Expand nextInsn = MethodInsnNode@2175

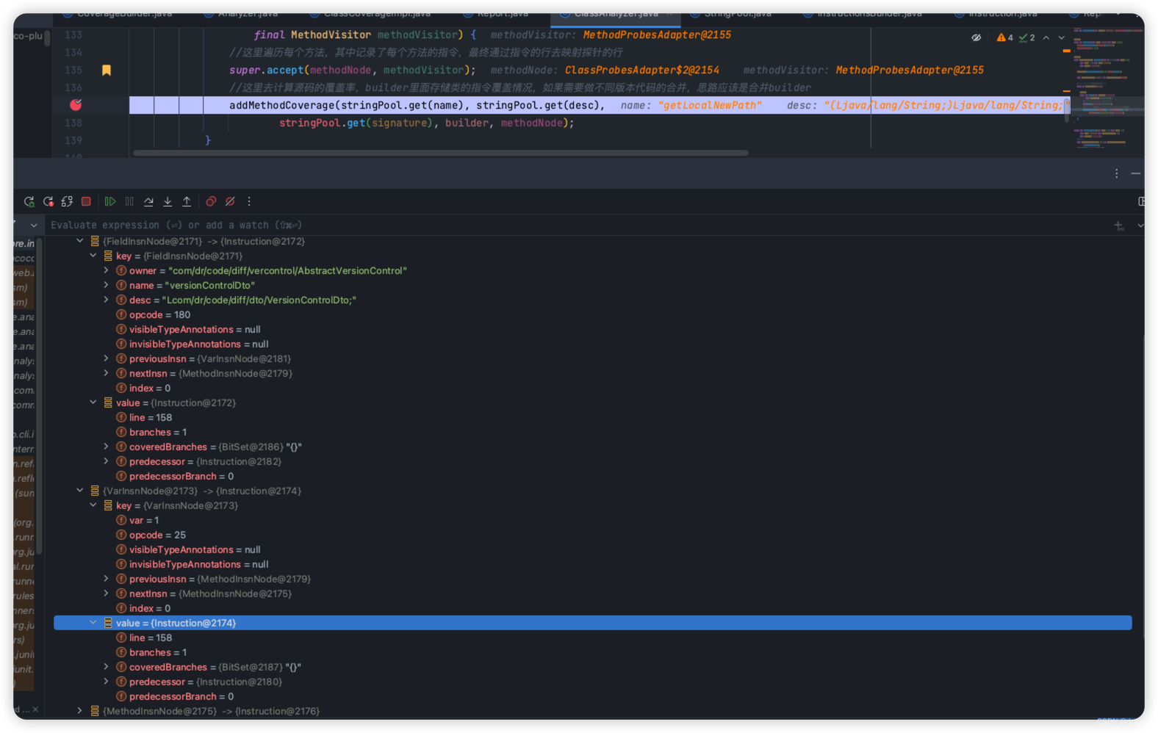[x=107, y=593]
